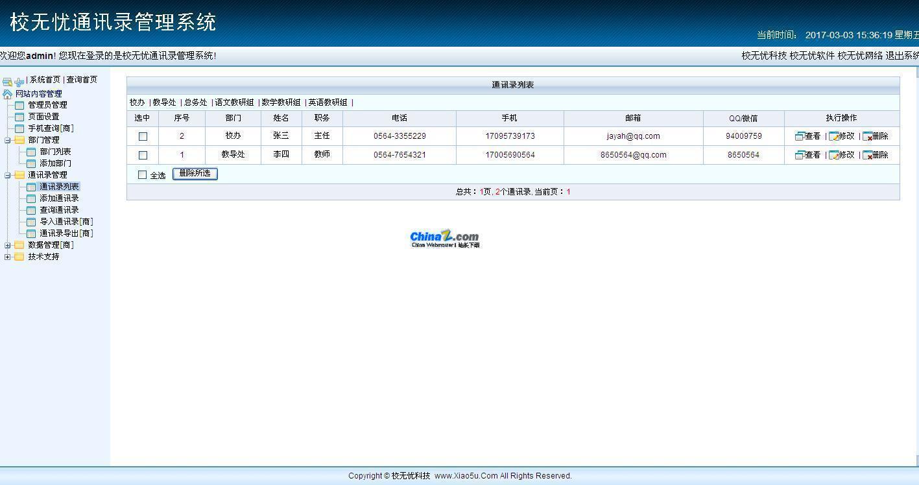Viewport: 919px width, 485px height.
Task: Open 添加部门 in the sidebar tree
Action: tap(55, 163)
